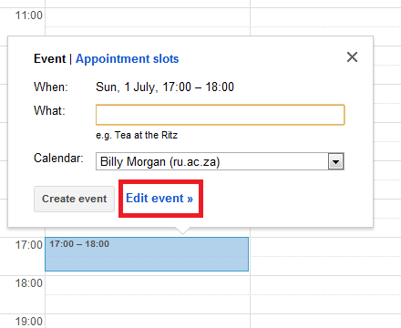
Task: Click the empty 18:00 slot under the event
Action: click(148, 294)
